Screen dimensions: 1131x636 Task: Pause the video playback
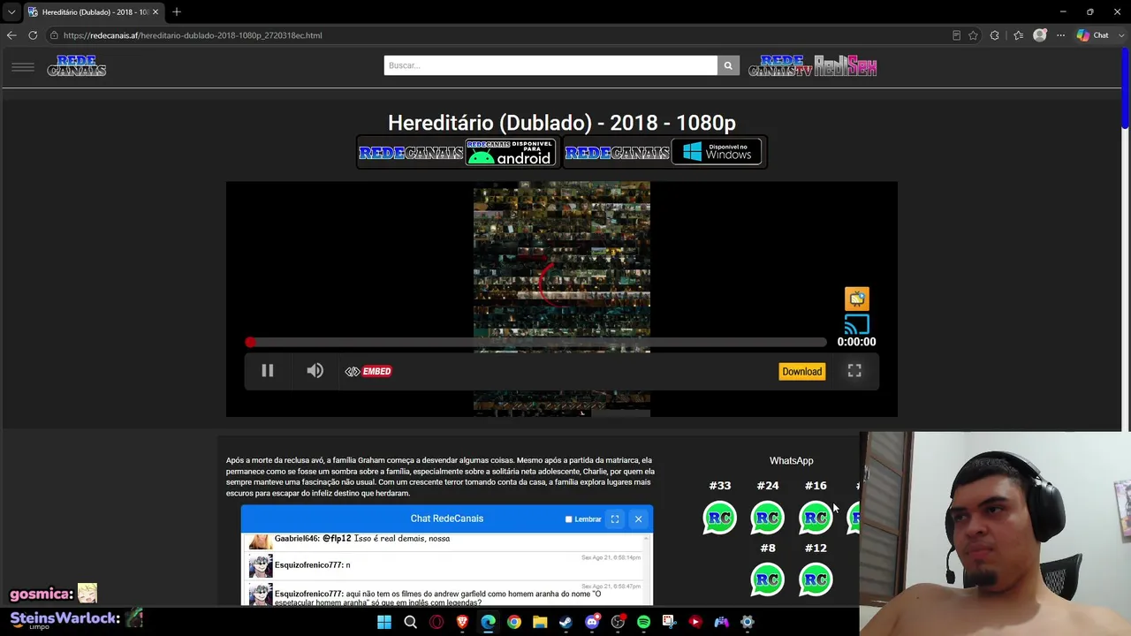coord(267,371)
